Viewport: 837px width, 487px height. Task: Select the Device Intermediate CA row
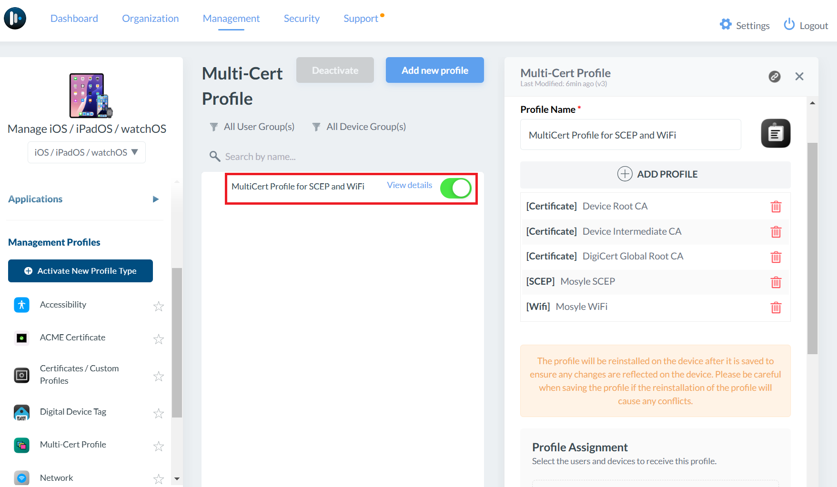[655, 231]
